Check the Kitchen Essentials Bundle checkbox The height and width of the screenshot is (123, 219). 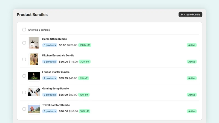[x=24, y=59]
